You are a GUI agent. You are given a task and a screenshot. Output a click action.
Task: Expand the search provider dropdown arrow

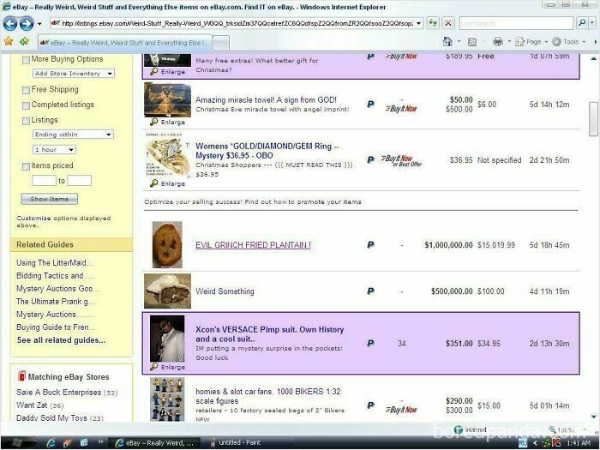point(592,23)
